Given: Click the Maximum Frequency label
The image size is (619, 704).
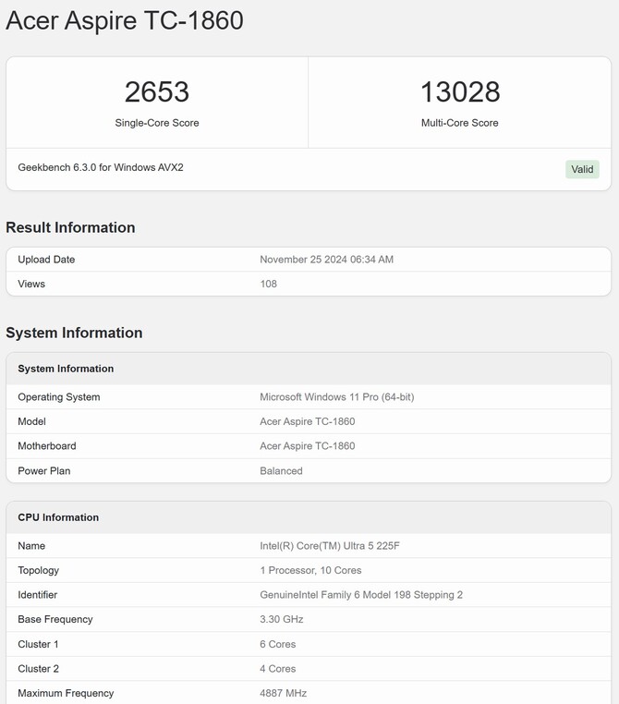Looking at the screenshot, I should tap(66, 693).
